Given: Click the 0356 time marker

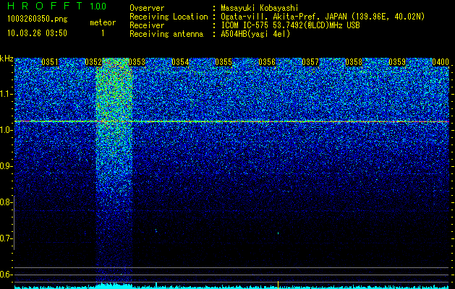Looking at the screenshot, I should coord(267,62).
